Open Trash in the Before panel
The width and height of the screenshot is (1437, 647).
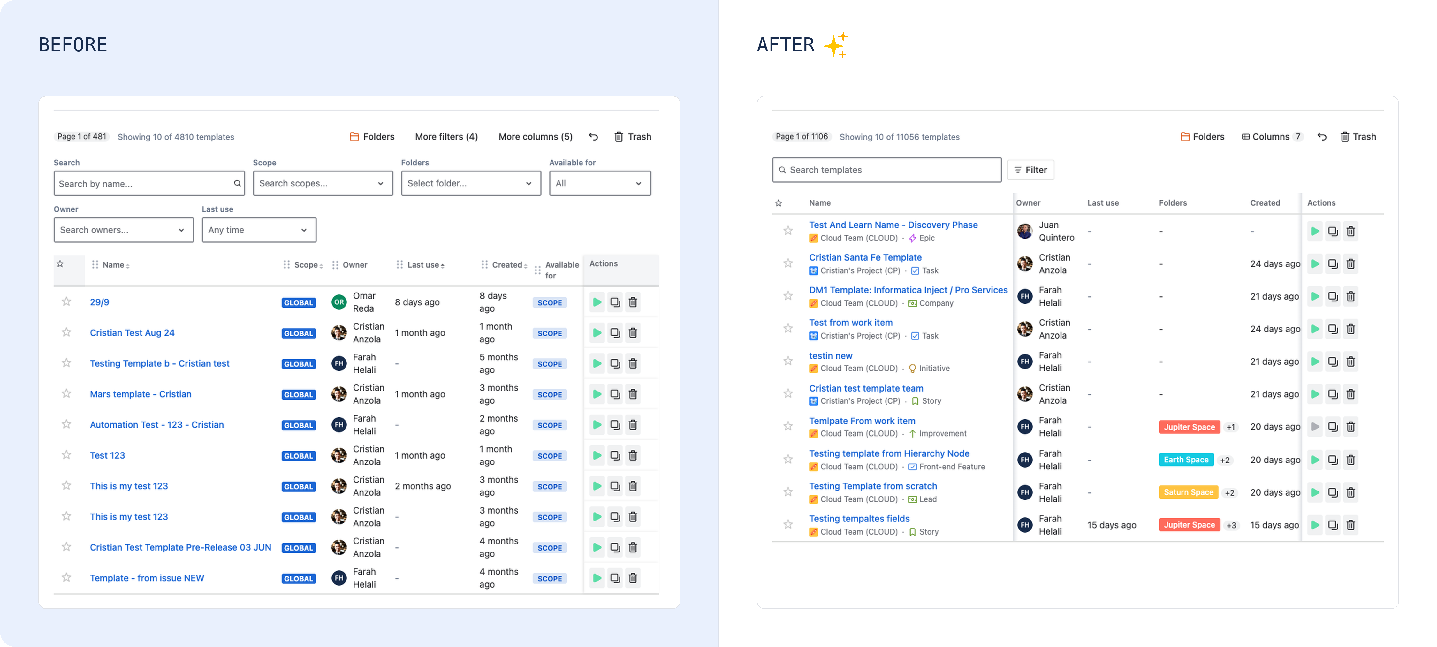[x=633, y=137]
